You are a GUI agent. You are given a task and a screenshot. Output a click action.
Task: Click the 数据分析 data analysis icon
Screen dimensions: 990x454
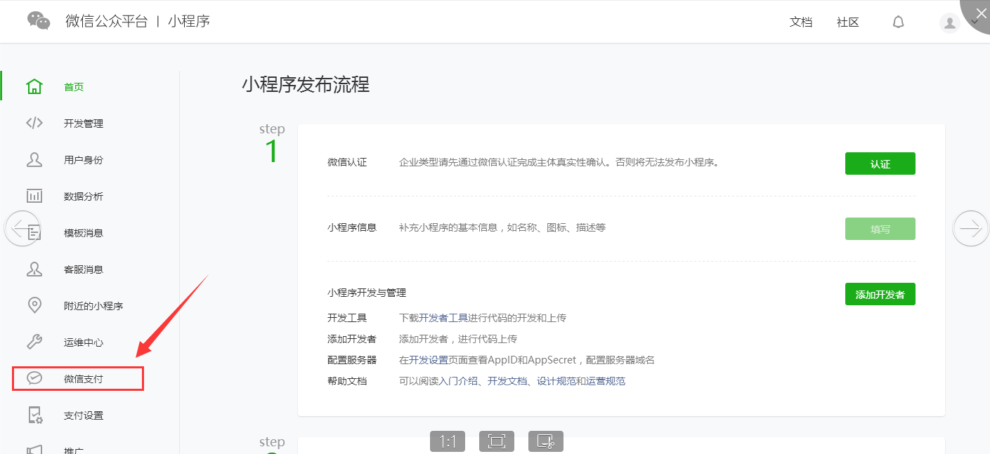[34, 196]
